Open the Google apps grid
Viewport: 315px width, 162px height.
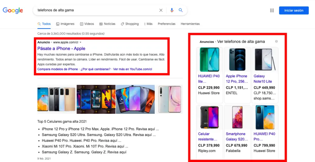[x=272, y=10]
